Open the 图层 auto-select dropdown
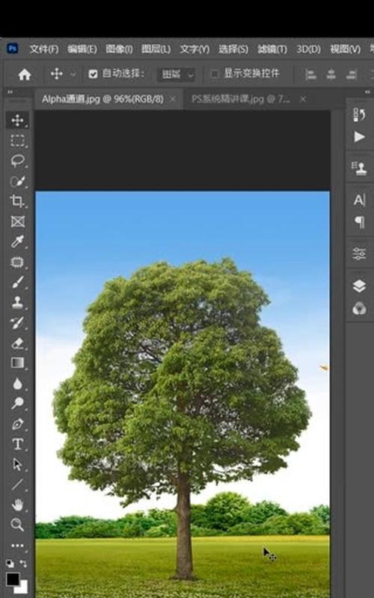The width and height of the screenshot is (374, 598). click(x=177, y=74)
